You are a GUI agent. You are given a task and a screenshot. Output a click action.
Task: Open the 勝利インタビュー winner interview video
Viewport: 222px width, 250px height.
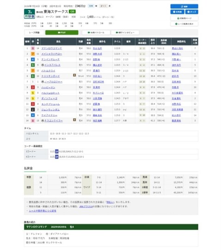[125, 32]
